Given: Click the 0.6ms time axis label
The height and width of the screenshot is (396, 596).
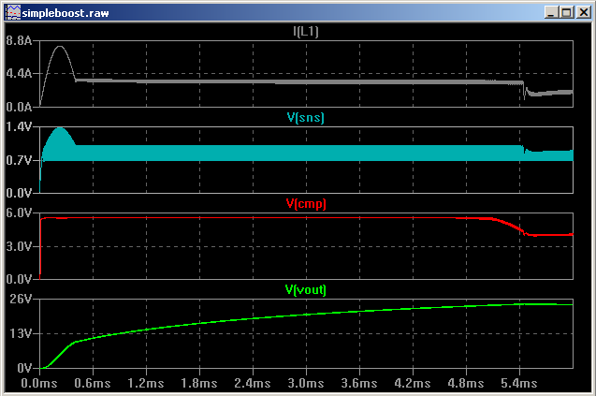Looking at the screenshot, I should 93,383.
